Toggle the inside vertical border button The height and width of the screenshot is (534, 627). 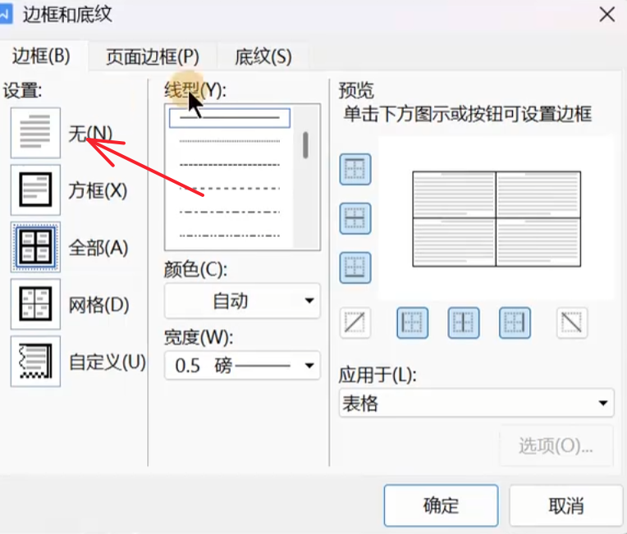click(464, 323)
